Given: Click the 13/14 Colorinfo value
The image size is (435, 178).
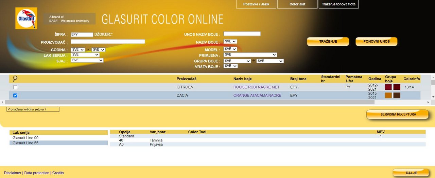Looking at the screenshot, I should click(x=410, y=87).
